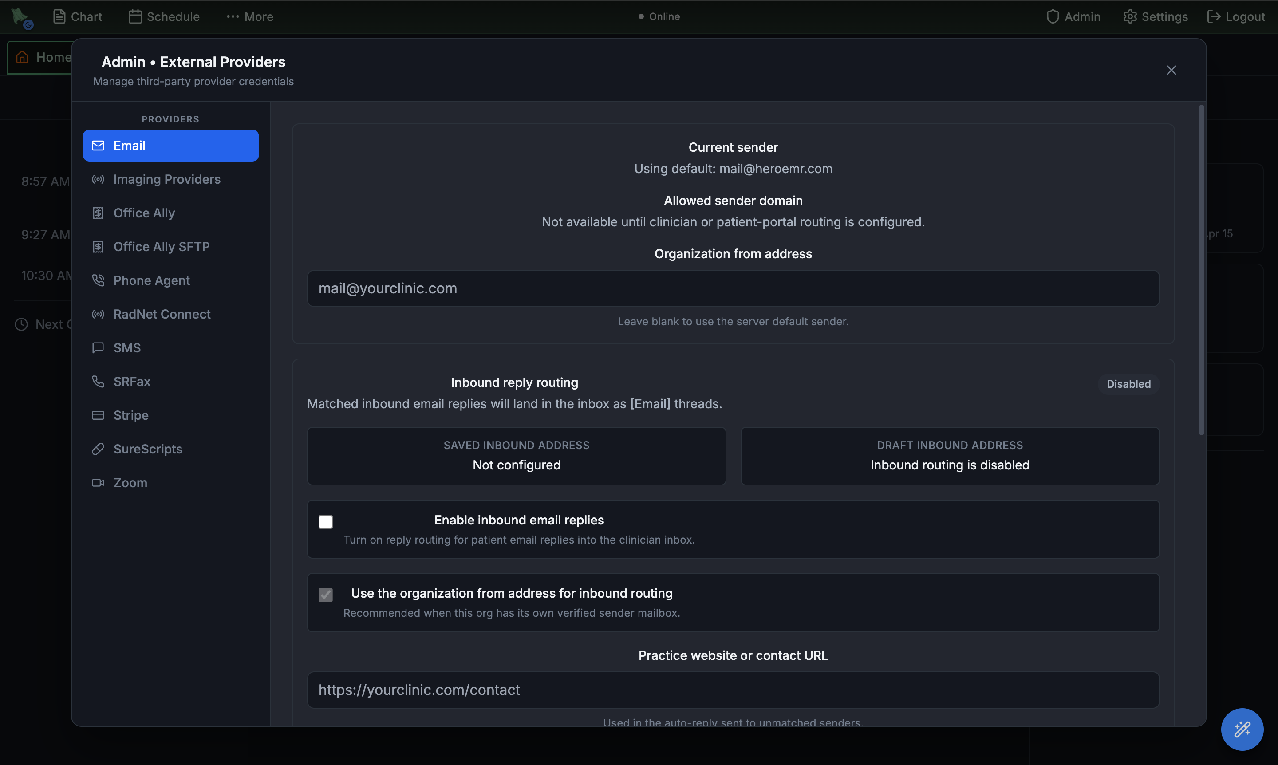The image size is (1278, 765).
Task: Click the Organization from address field
Action: click(x=733, y=289)
